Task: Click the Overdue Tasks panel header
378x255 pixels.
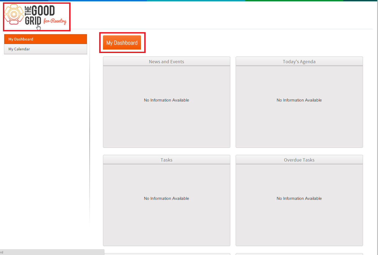Action: pos(299,160)
